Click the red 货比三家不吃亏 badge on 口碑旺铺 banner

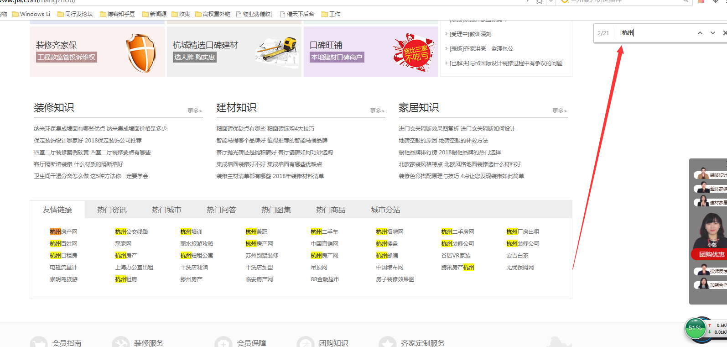coord(414,53)
